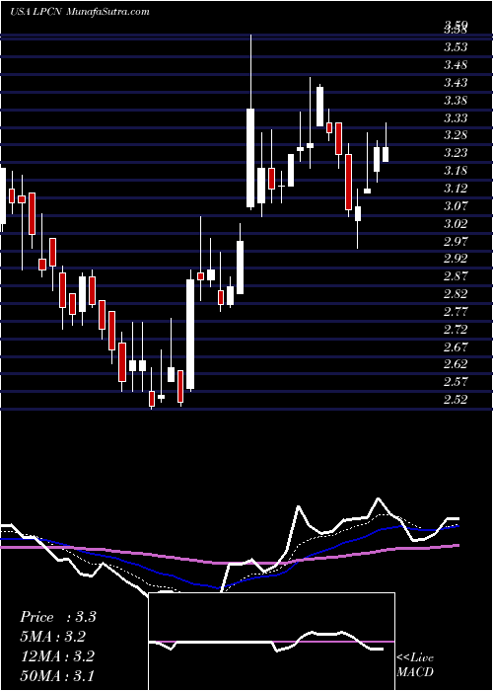Click the large white candle rising from 2.55

190,334
